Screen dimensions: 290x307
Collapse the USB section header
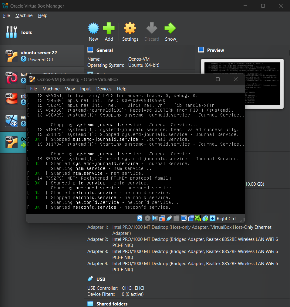pos(101,279)
